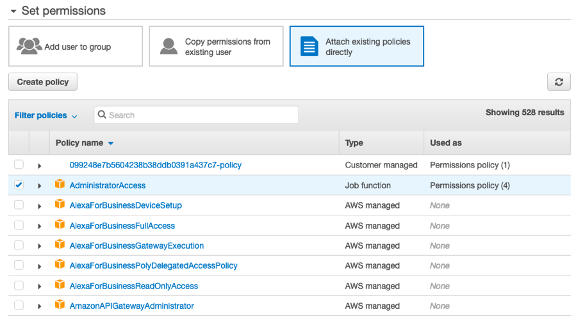
Task: Expand the AlexaForBusinessPolyDelegatedAccessPolicy row details
Action: pyautogui.click(x=39, y=266)
